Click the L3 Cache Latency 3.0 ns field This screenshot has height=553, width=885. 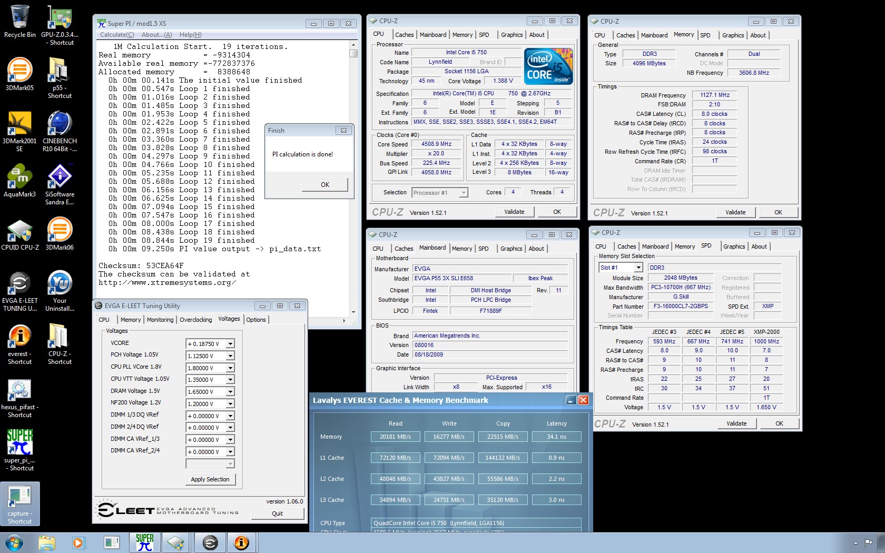coord(556,500)
